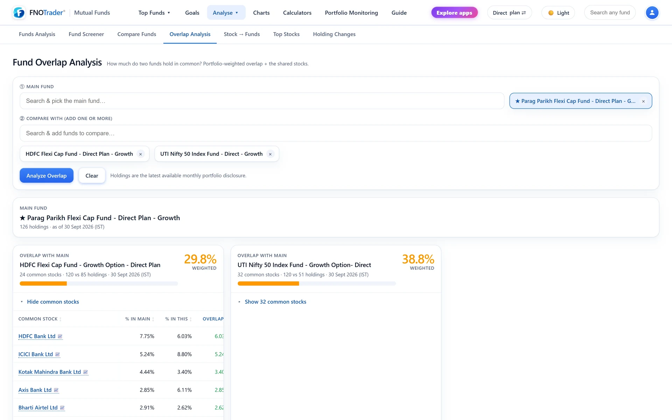Remove Parag Parikh main fund selection
Viewport: 672px width, 420px height.
tap(643, 101)
